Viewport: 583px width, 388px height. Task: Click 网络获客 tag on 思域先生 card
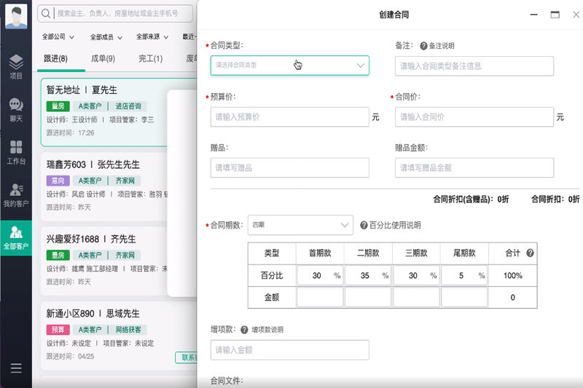(x=128, y=330)
